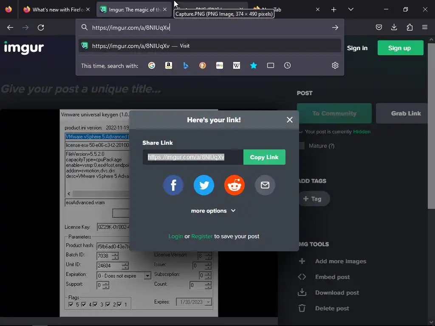Close the Imgur tab

(x=165, y=9)
